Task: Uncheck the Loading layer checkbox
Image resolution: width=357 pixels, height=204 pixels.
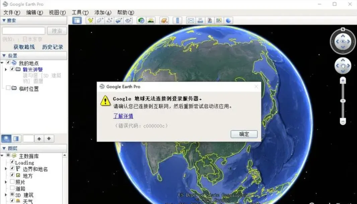Action: [12, 162]
